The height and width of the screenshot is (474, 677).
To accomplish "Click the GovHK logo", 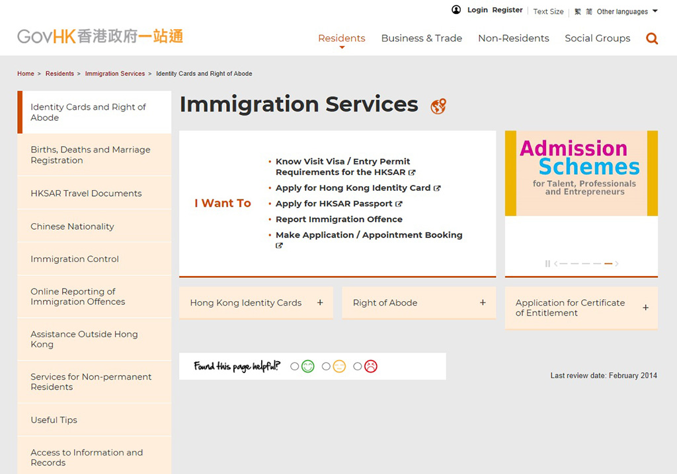I will (x=100, y=37).
